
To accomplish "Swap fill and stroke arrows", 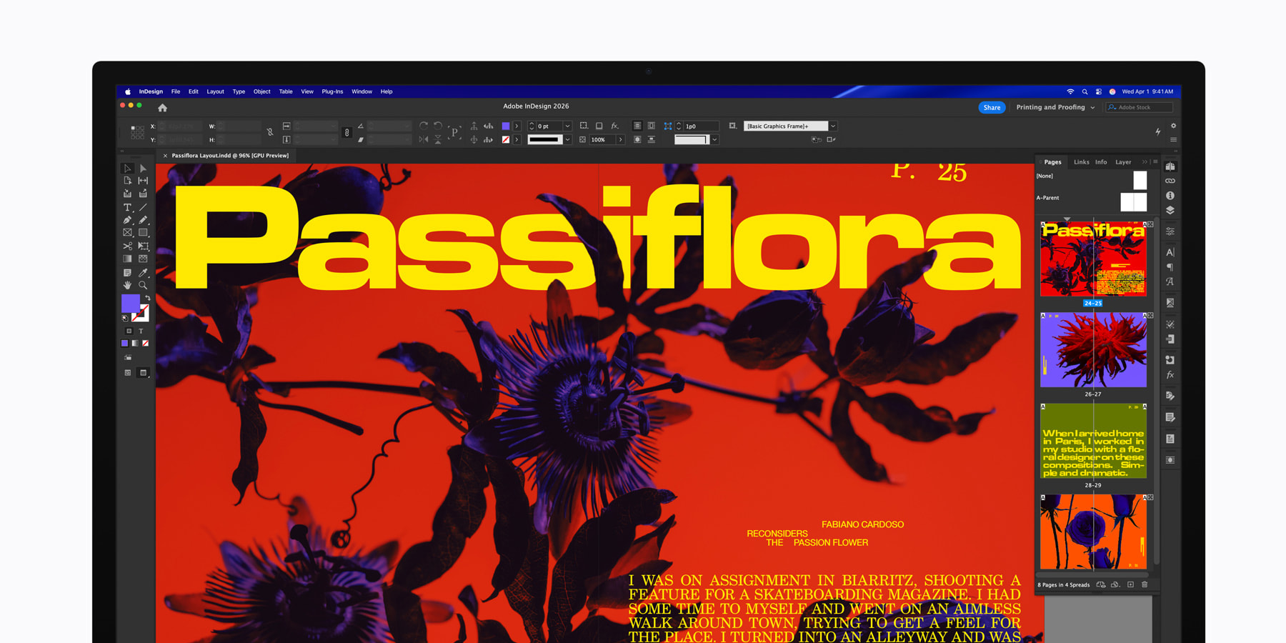I will pyautogui.click(x=148, y=298).
